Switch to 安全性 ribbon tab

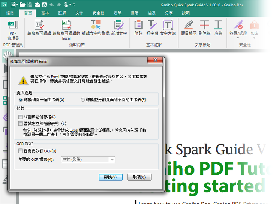coord(98,13)
